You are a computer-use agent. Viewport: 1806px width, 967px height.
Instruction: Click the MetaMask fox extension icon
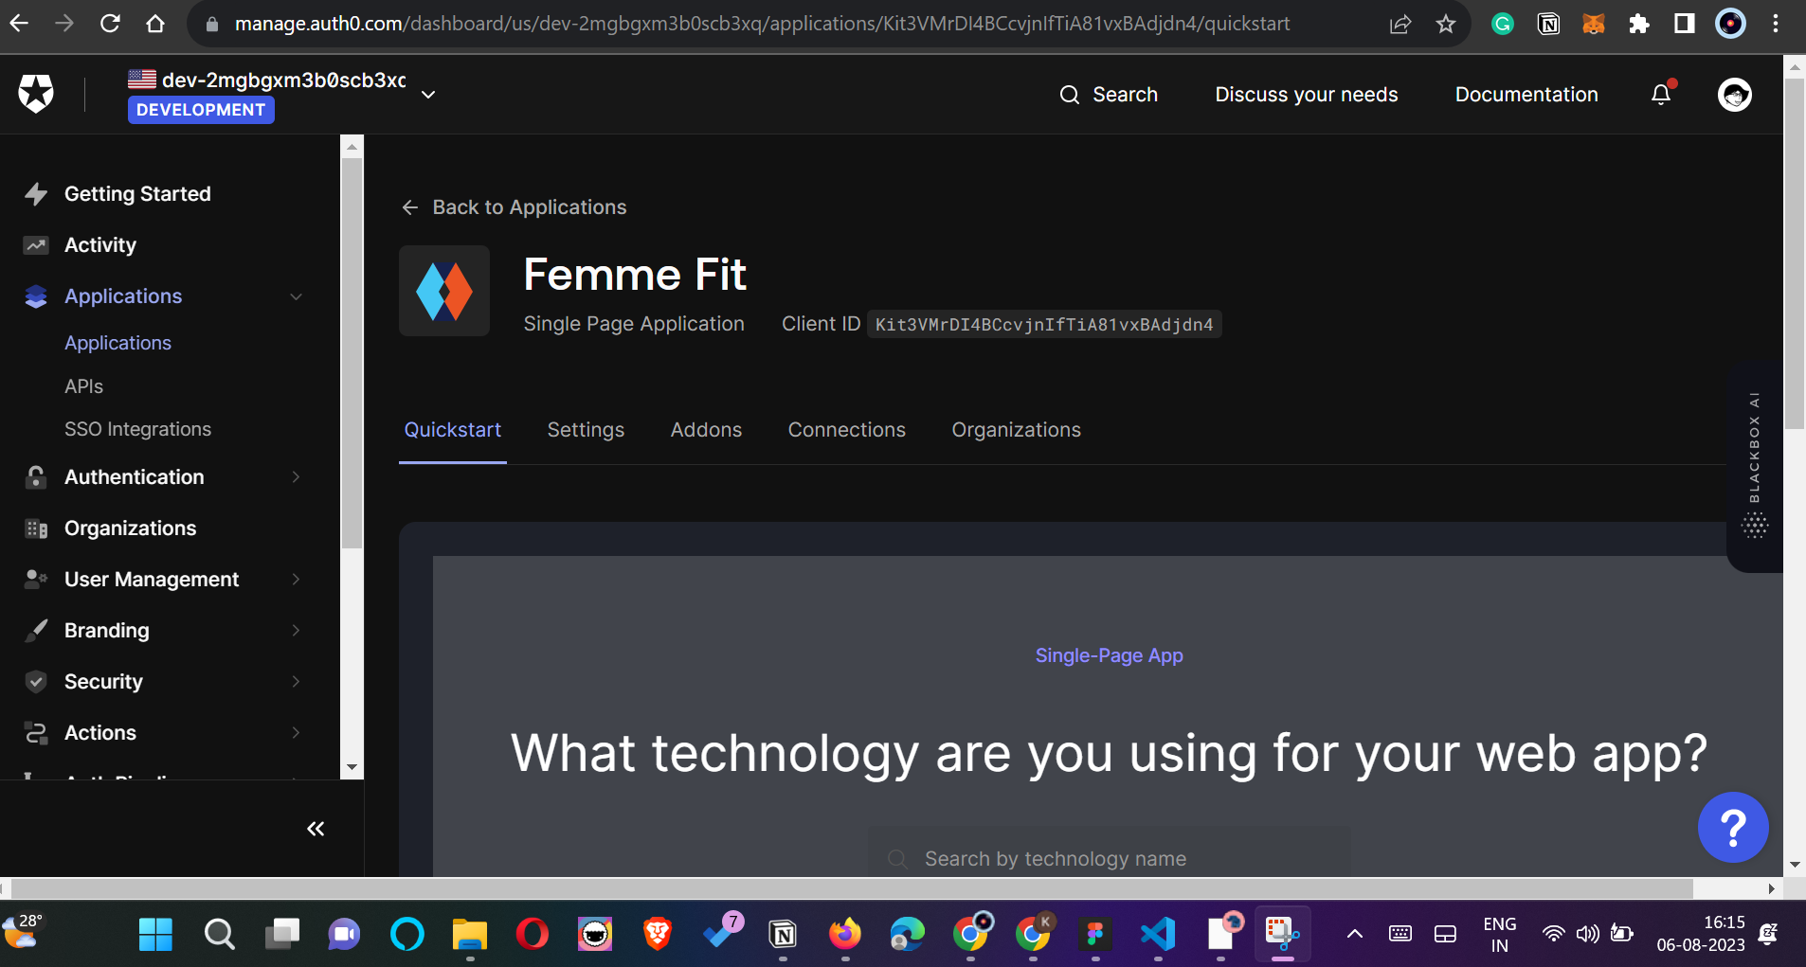tap(1594, 24)
